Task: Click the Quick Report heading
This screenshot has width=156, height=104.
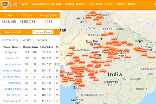Action: (x=13, y=32)
